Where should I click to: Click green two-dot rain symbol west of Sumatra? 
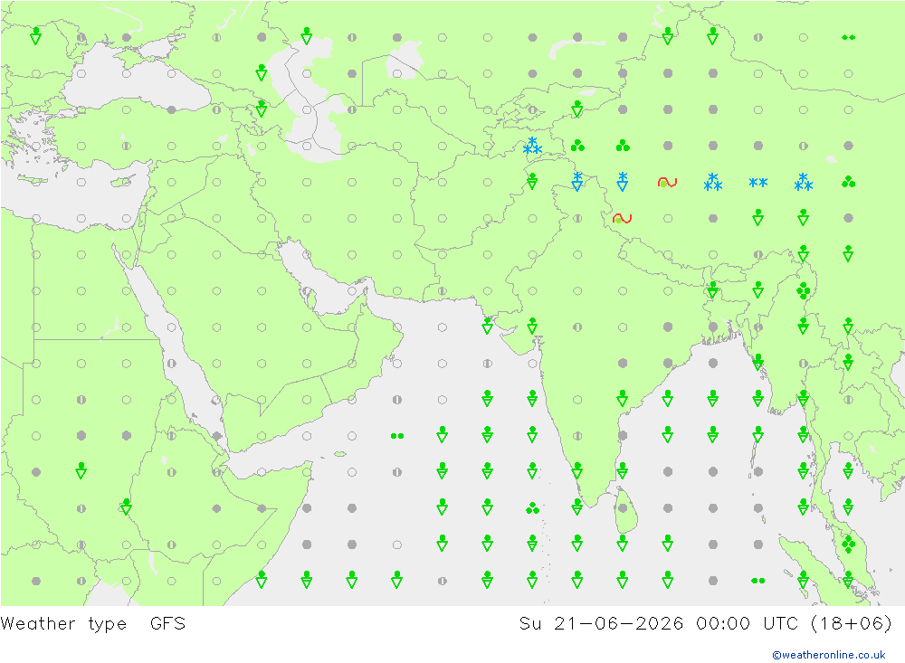757,581
